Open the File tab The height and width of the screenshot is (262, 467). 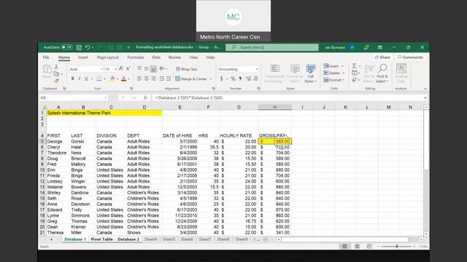point(46,57)
